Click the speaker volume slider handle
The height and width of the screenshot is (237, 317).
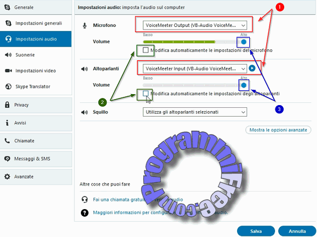pyautogui.click(x=244, y=85)
